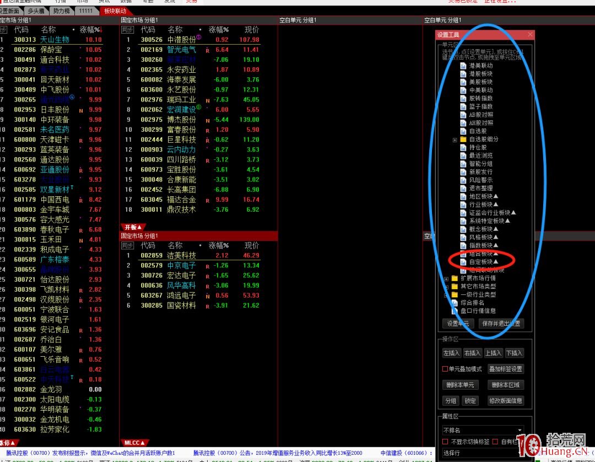This screenshot has width=595, height=462.
Task: Click the 综合排名 node icon
Action: (455, 303)
